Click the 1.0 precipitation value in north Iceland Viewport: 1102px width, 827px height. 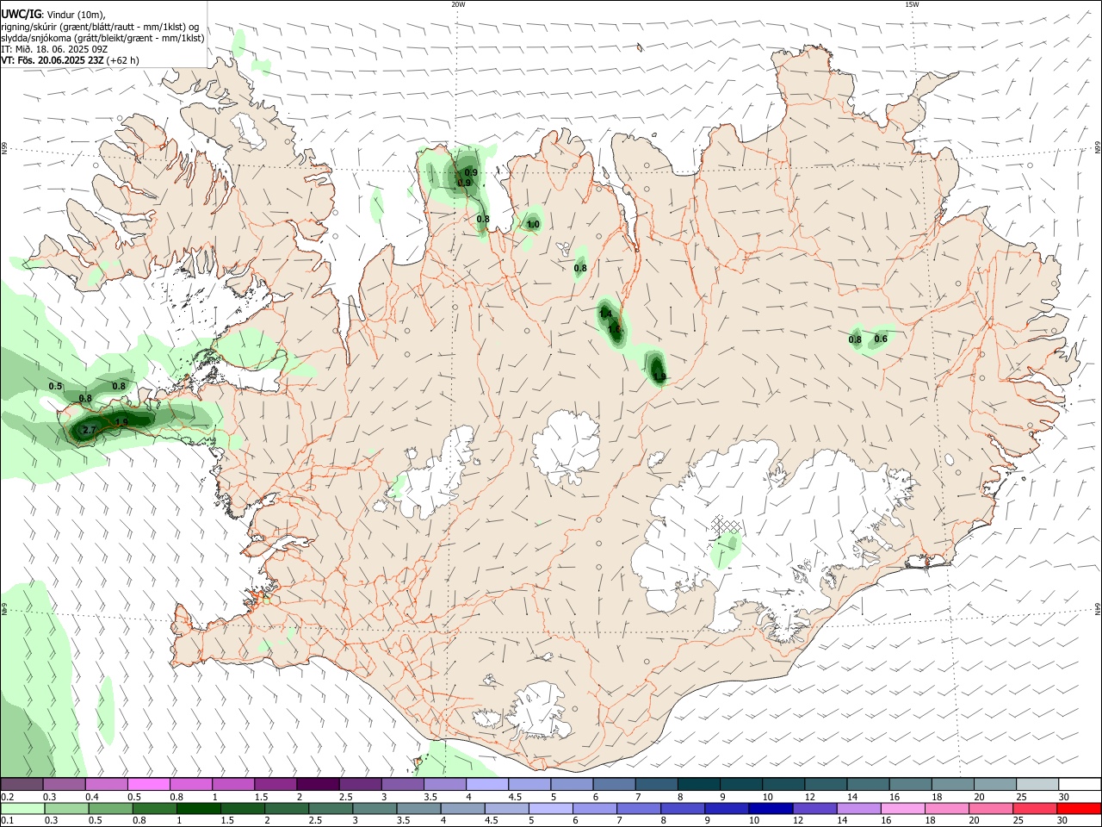point(533,225)
